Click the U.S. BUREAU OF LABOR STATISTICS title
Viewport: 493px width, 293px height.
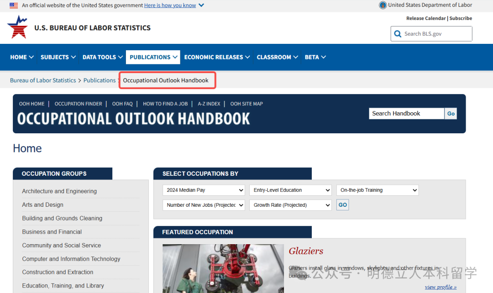(92, 28)
